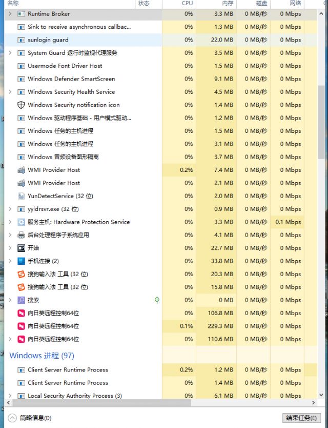Expand 服务主机: Hardware Protection Service
The height and width of the screenshot is (428, 328).
[x=10, y=222]
